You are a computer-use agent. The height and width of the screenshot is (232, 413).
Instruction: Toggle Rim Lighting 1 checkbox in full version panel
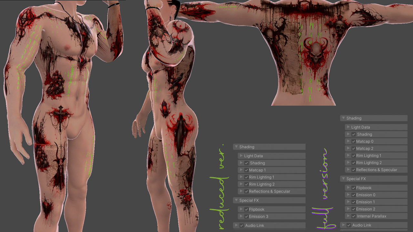(x=354, y=156)
